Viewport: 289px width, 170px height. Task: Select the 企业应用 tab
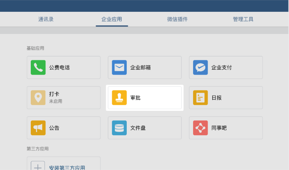click(x=112, y=19)
